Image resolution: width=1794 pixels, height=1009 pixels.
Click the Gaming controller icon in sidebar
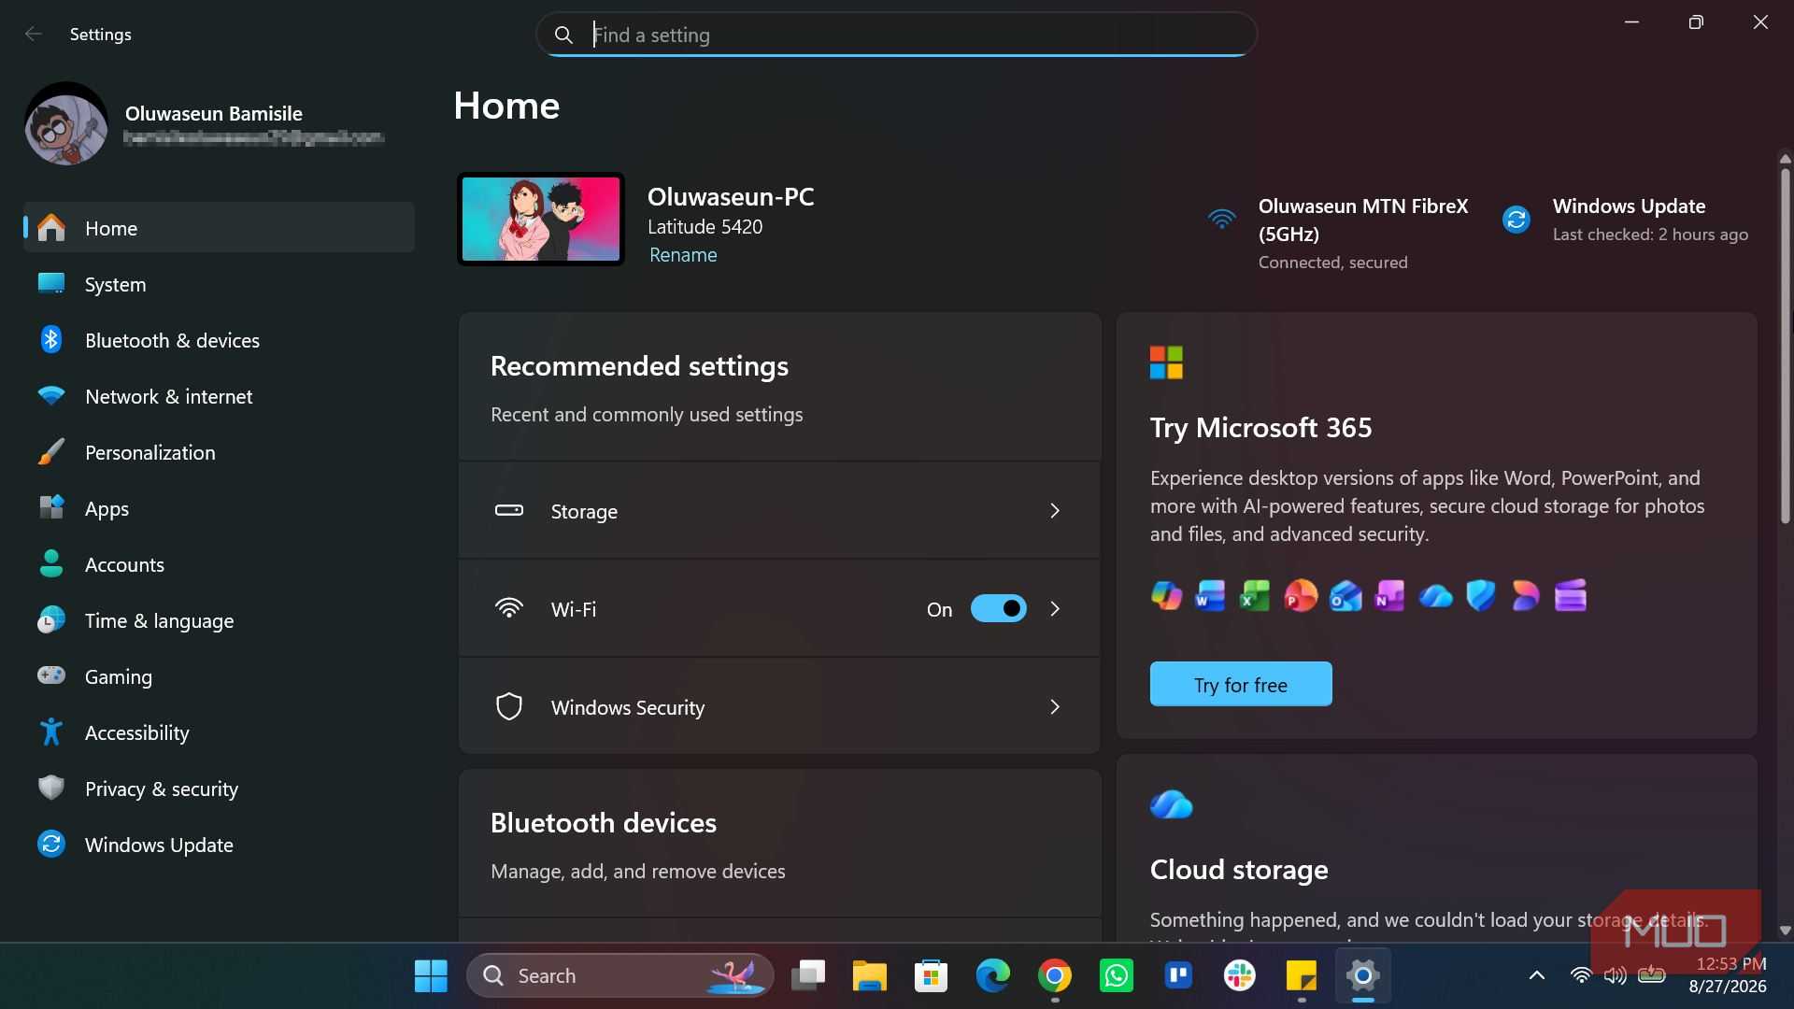pyautogui.click(x=51, y=675)
